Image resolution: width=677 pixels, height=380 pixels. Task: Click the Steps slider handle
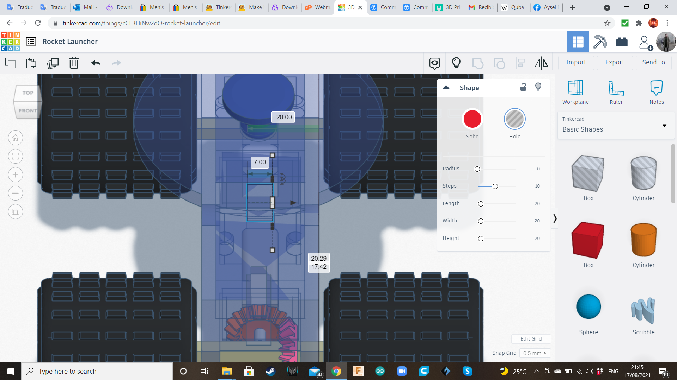(495, 186)
